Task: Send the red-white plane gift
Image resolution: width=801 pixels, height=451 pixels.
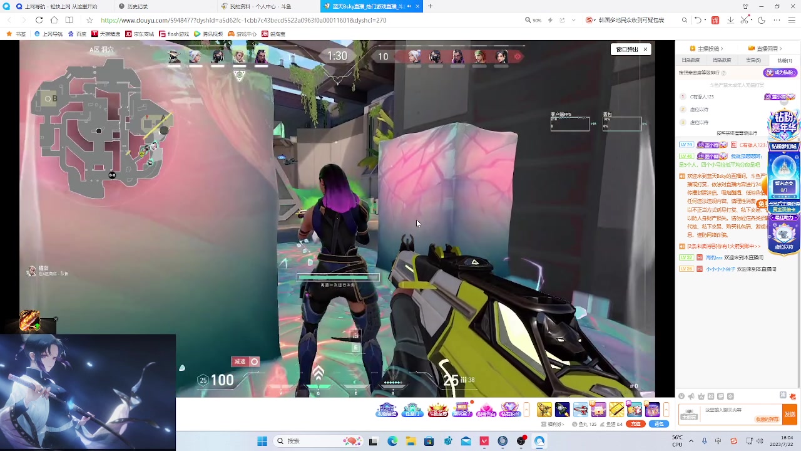Action: (x=581, y=410)
